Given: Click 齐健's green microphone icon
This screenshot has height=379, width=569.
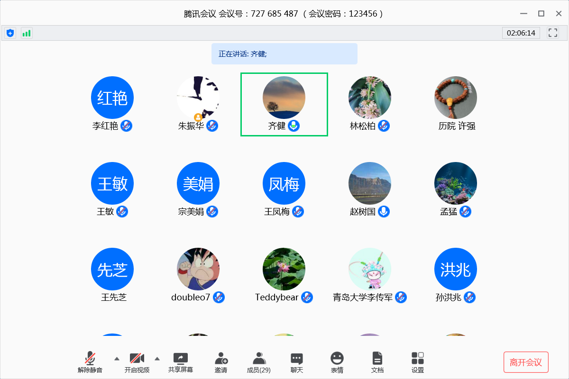Looking at the screenshot, I should click(294, 126).
